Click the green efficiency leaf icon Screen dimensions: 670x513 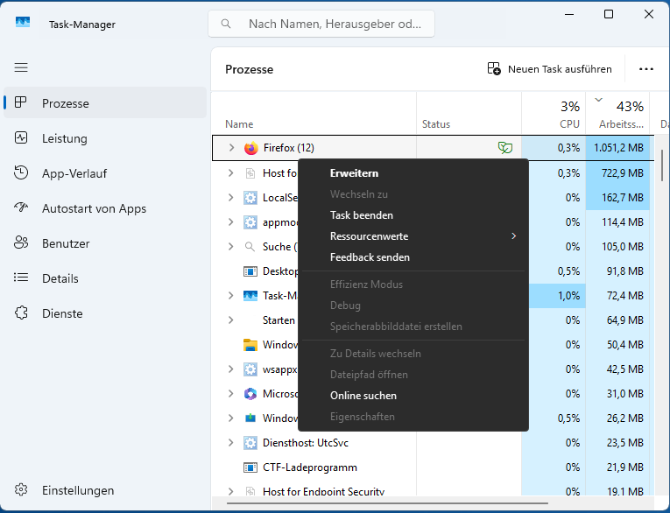[x=505, y=148]
